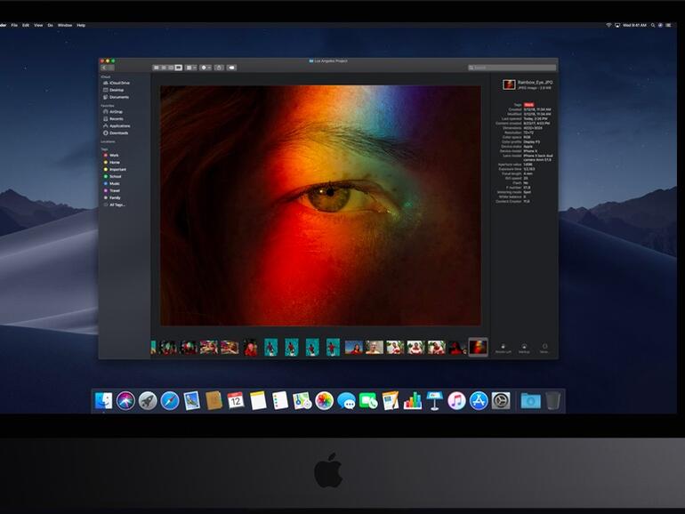This screenshot has width=685, height=514.
Task: Click the Share button in toolbar
Action: pyautogui.click(x=220, y=68)
